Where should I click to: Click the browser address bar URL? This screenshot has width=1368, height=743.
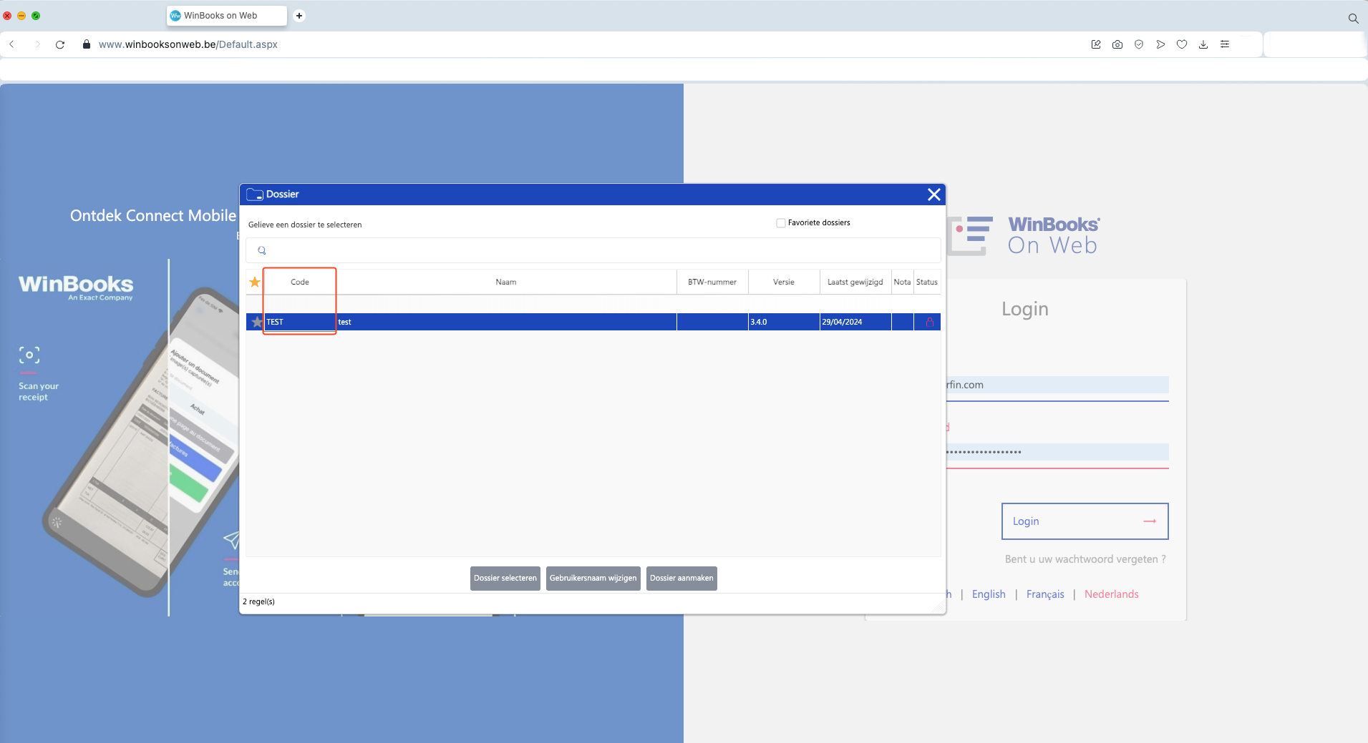[188, 44]
